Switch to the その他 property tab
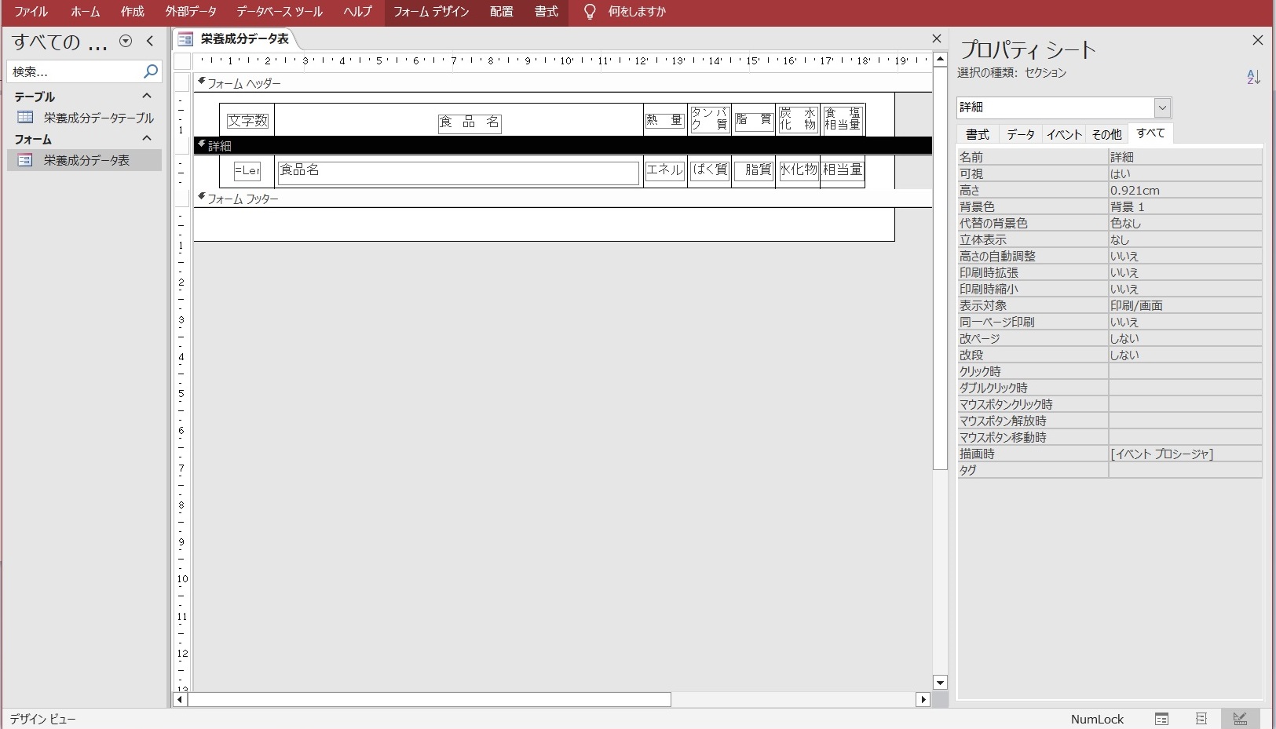1276x729 pixels. pyautogui.click(x=1107, y=134)
